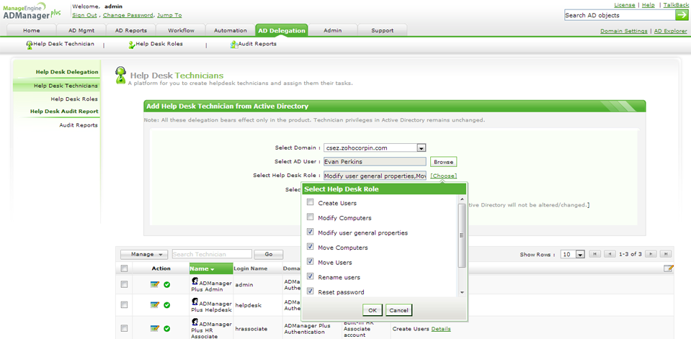The height and width of the screenshot is (339, 691).
Task: Click the Details link for hrassociate
Action: pyautogui.click(x=441, y=329)
